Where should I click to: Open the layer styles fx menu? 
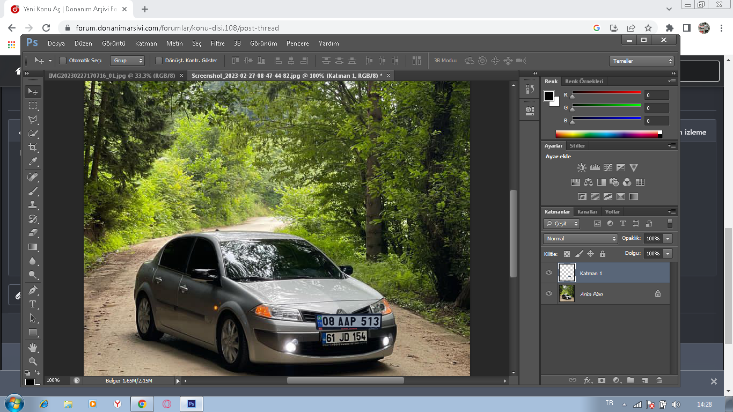(588, 380)
